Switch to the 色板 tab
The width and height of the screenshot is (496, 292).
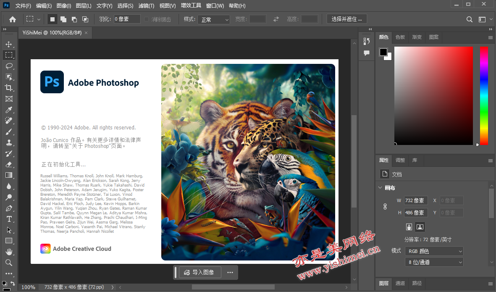tap(400, 37)
